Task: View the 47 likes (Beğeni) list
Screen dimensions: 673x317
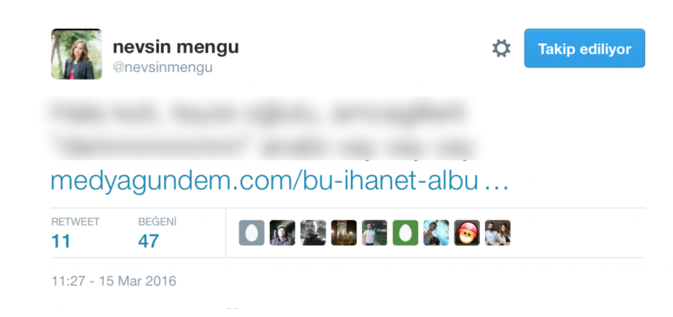Action: [148, 241]
